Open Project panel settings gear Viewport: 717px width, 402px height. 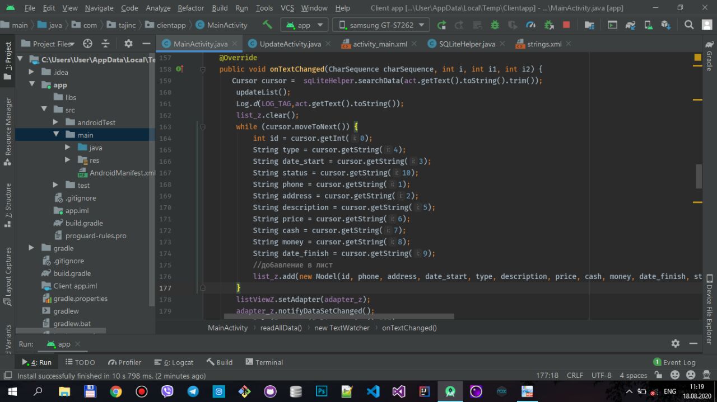pyautogui.click(x=128, y=44)
